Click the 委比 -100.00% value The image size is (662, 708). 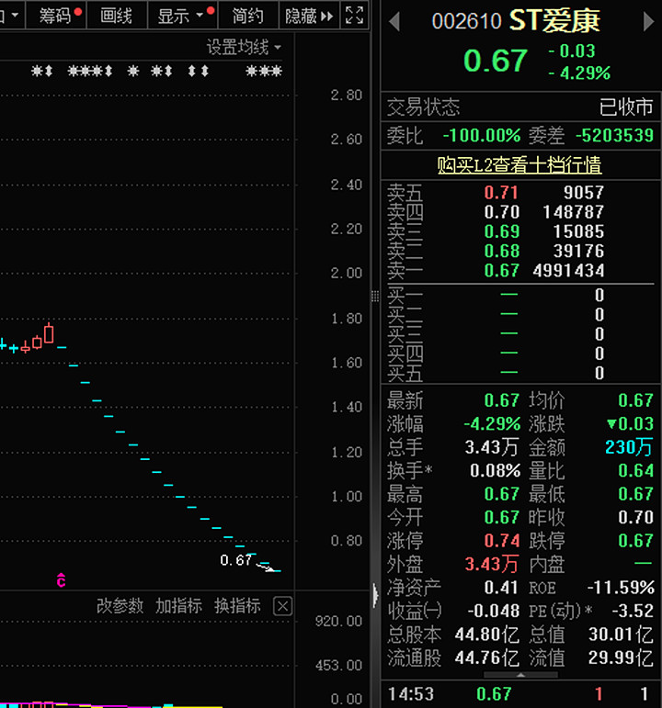pyautogui.click(x=481, y=136)
